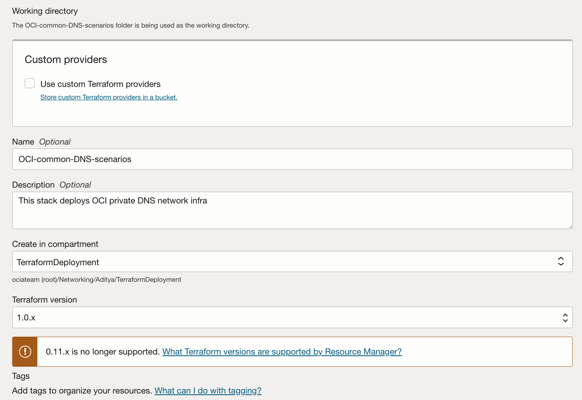Click the Tags section heading
Screen dimensions: 582x400
coord(21,376)
